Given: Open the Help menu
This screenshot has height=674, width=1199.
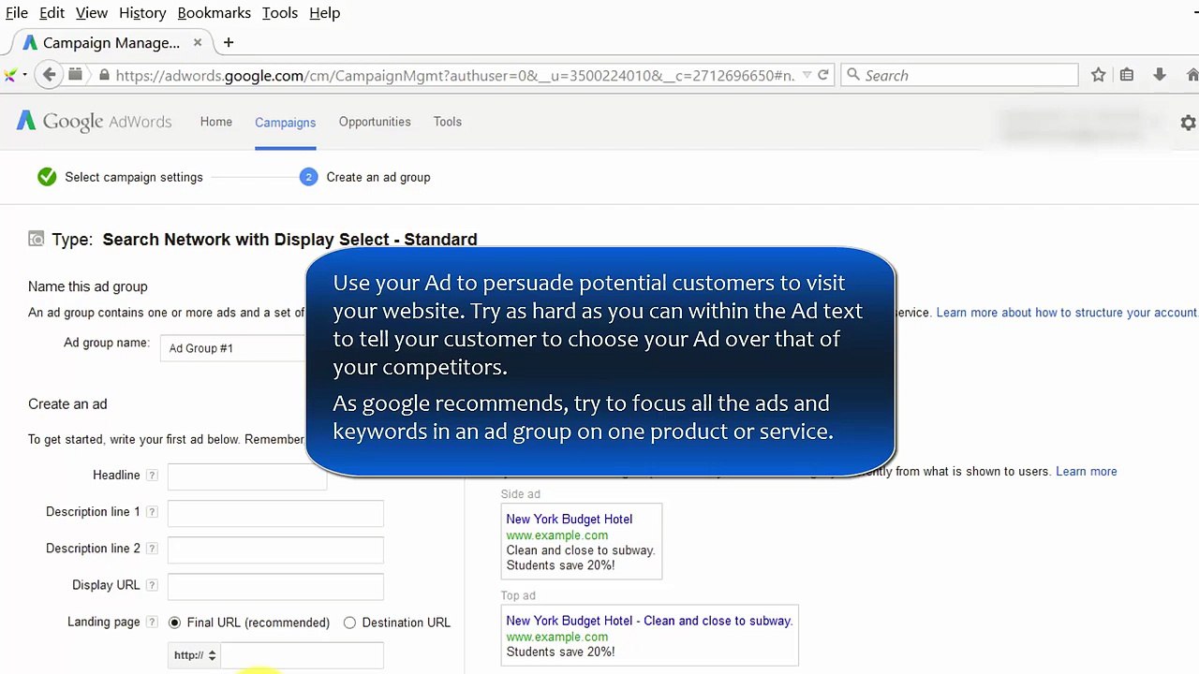Looking at the screenshot, I should tap(324, 13).
